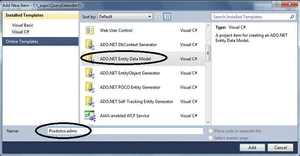This screenshot has height=156, width=300.
Task: Open the Sort by Default dropdown
Action: tap(125, 17)
